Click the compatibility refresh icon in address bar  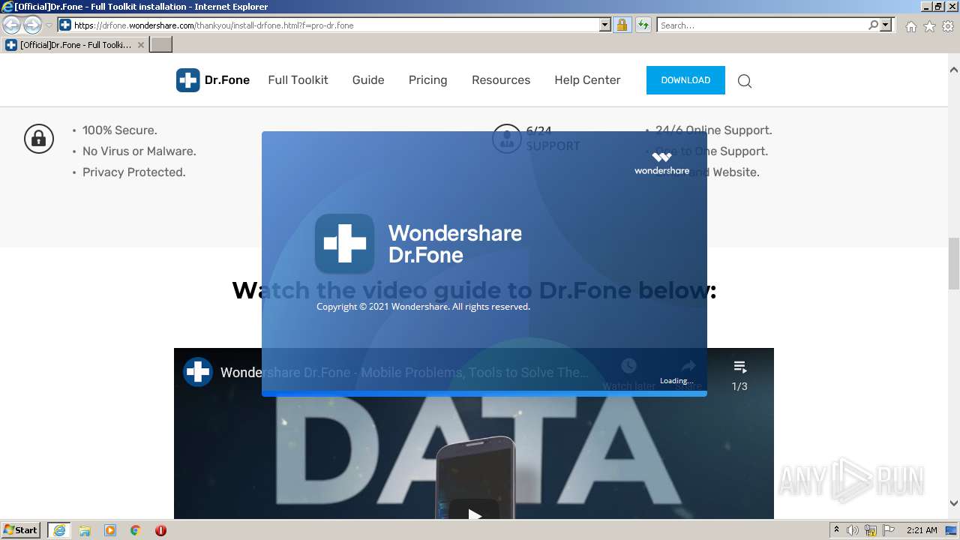pyautogui.click(x=643, y=25)
